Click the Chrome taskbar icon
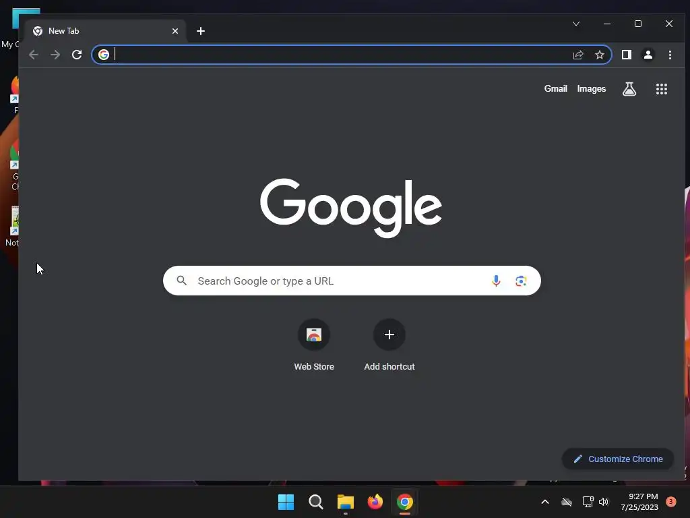Viewport: 690px width, 518px height. click(405, 502)
